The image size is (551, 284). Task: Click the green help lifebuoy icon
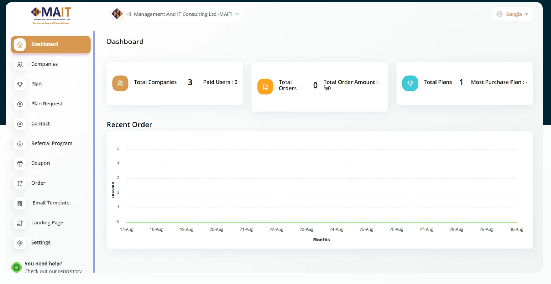pos(17,267)
